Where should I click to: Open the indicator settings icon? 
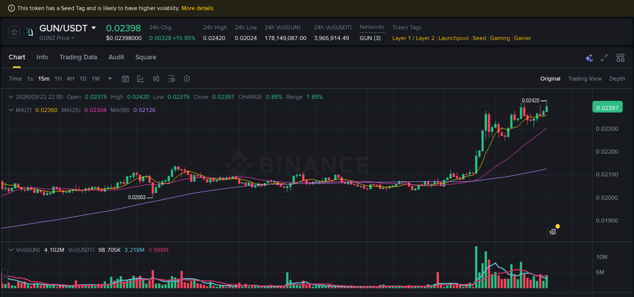click(x=171, y=79)
